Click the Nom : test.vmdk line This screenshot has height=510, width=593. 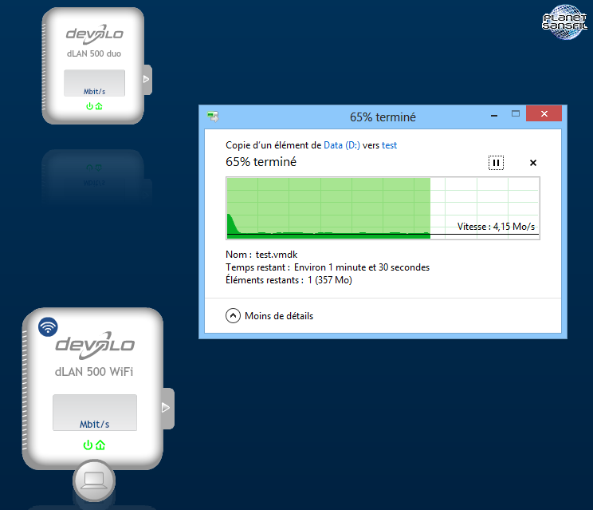tap(261, 255)
